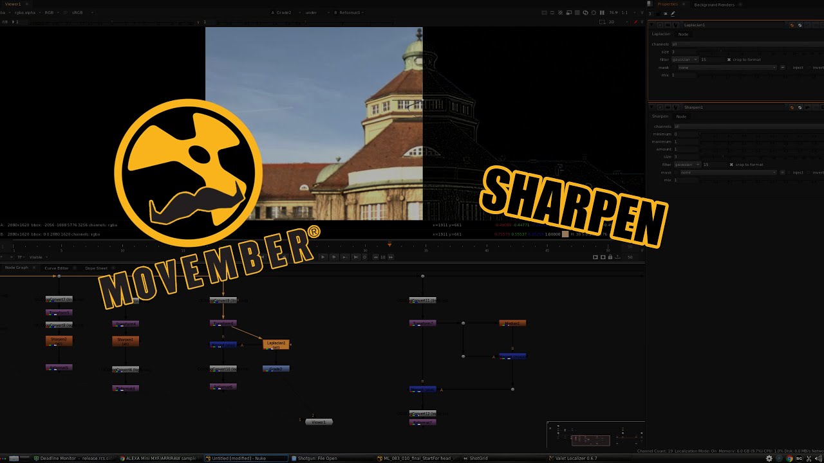This screenshot has height=463, width=824.
Task: Open Sharpen1 mask channel dropdown
Action: (x=729, y=172)
